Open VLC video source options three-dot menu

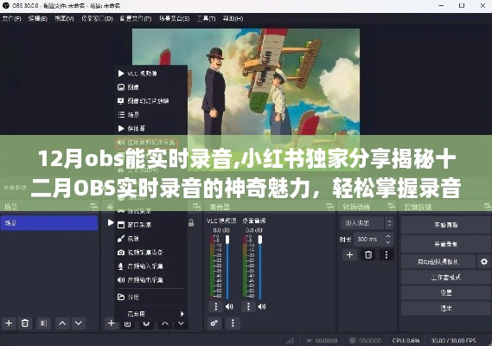[216, 306]
